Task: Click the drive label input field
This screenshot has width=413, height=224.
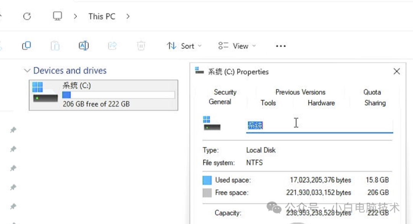Action: (x=319, y=125)
